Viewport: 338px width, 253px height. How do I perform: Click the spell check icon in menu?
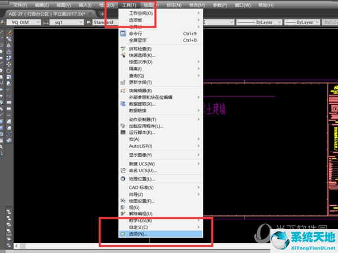123,49
